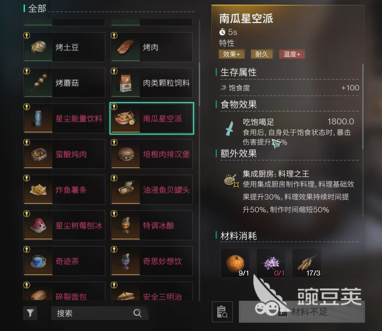
Task: Click the 集成厨房 料理之王 effect icon
Action: pos(231,181)
